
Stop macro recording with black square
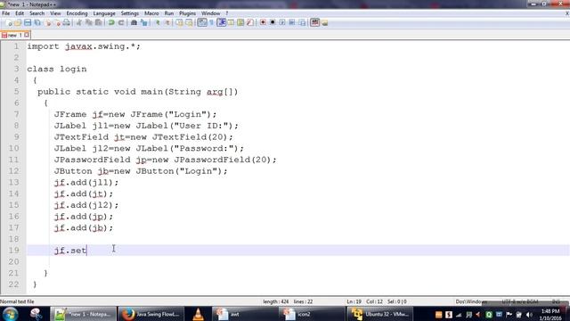tap(273, 22)
